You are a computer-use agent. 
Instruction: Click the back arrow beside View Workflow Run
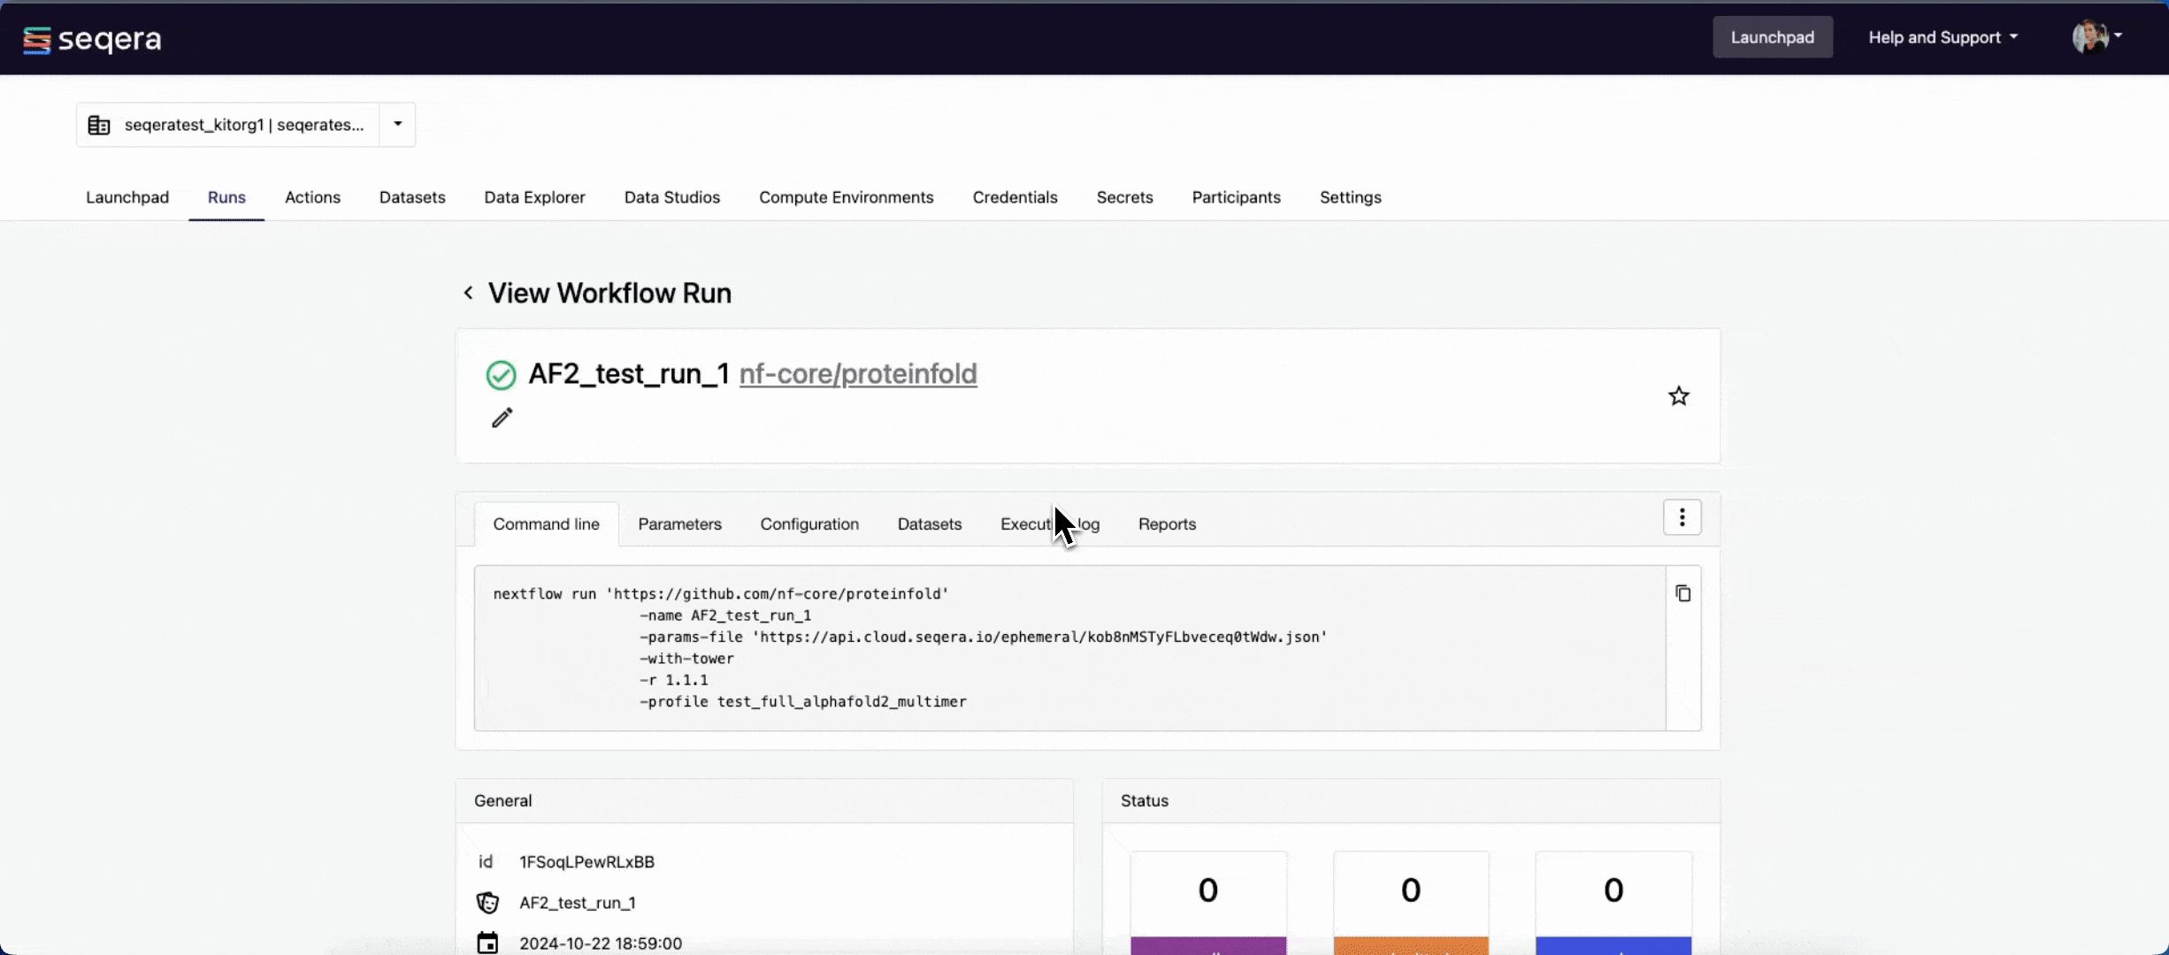point(468,292)
